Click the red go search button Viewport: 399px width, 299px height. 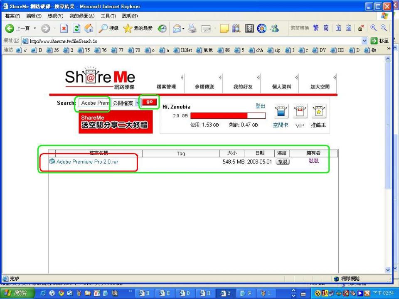coord(149,102)
